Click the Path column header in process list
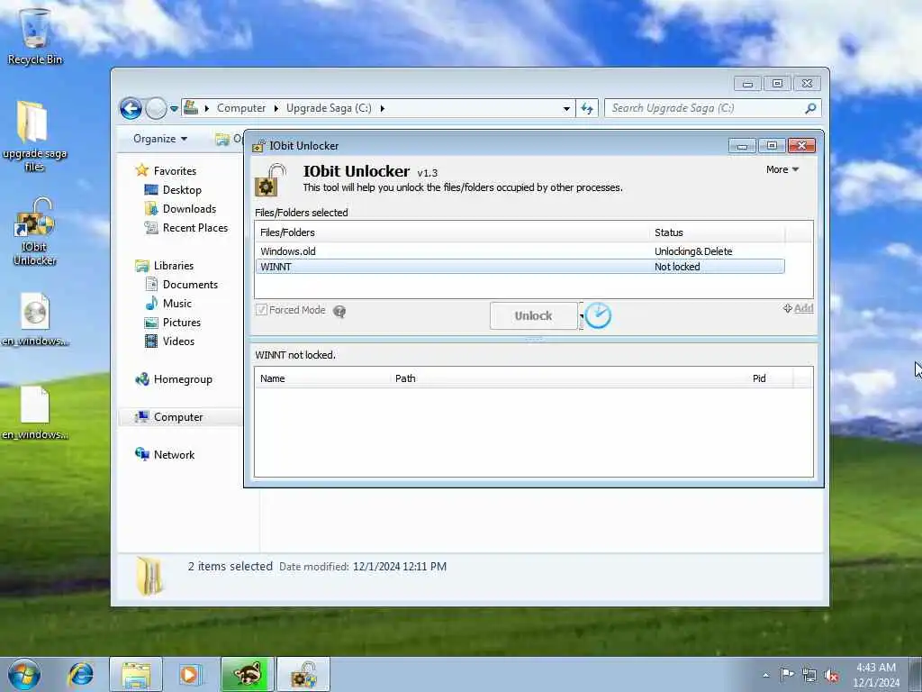Viewport: 922px width, 692px height. tap(569, 378)
